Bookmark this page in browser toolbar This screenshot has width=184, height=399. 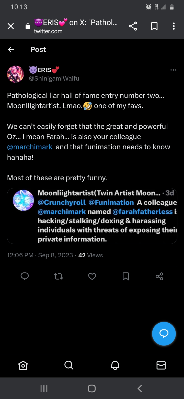coord(154,26)
